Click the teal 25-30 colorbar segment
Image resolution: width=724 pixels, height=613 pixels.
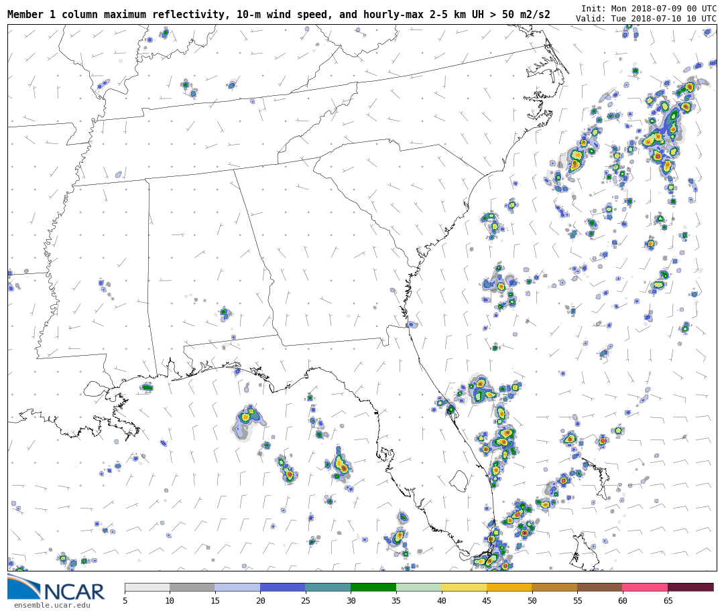[x=328, y=587]
